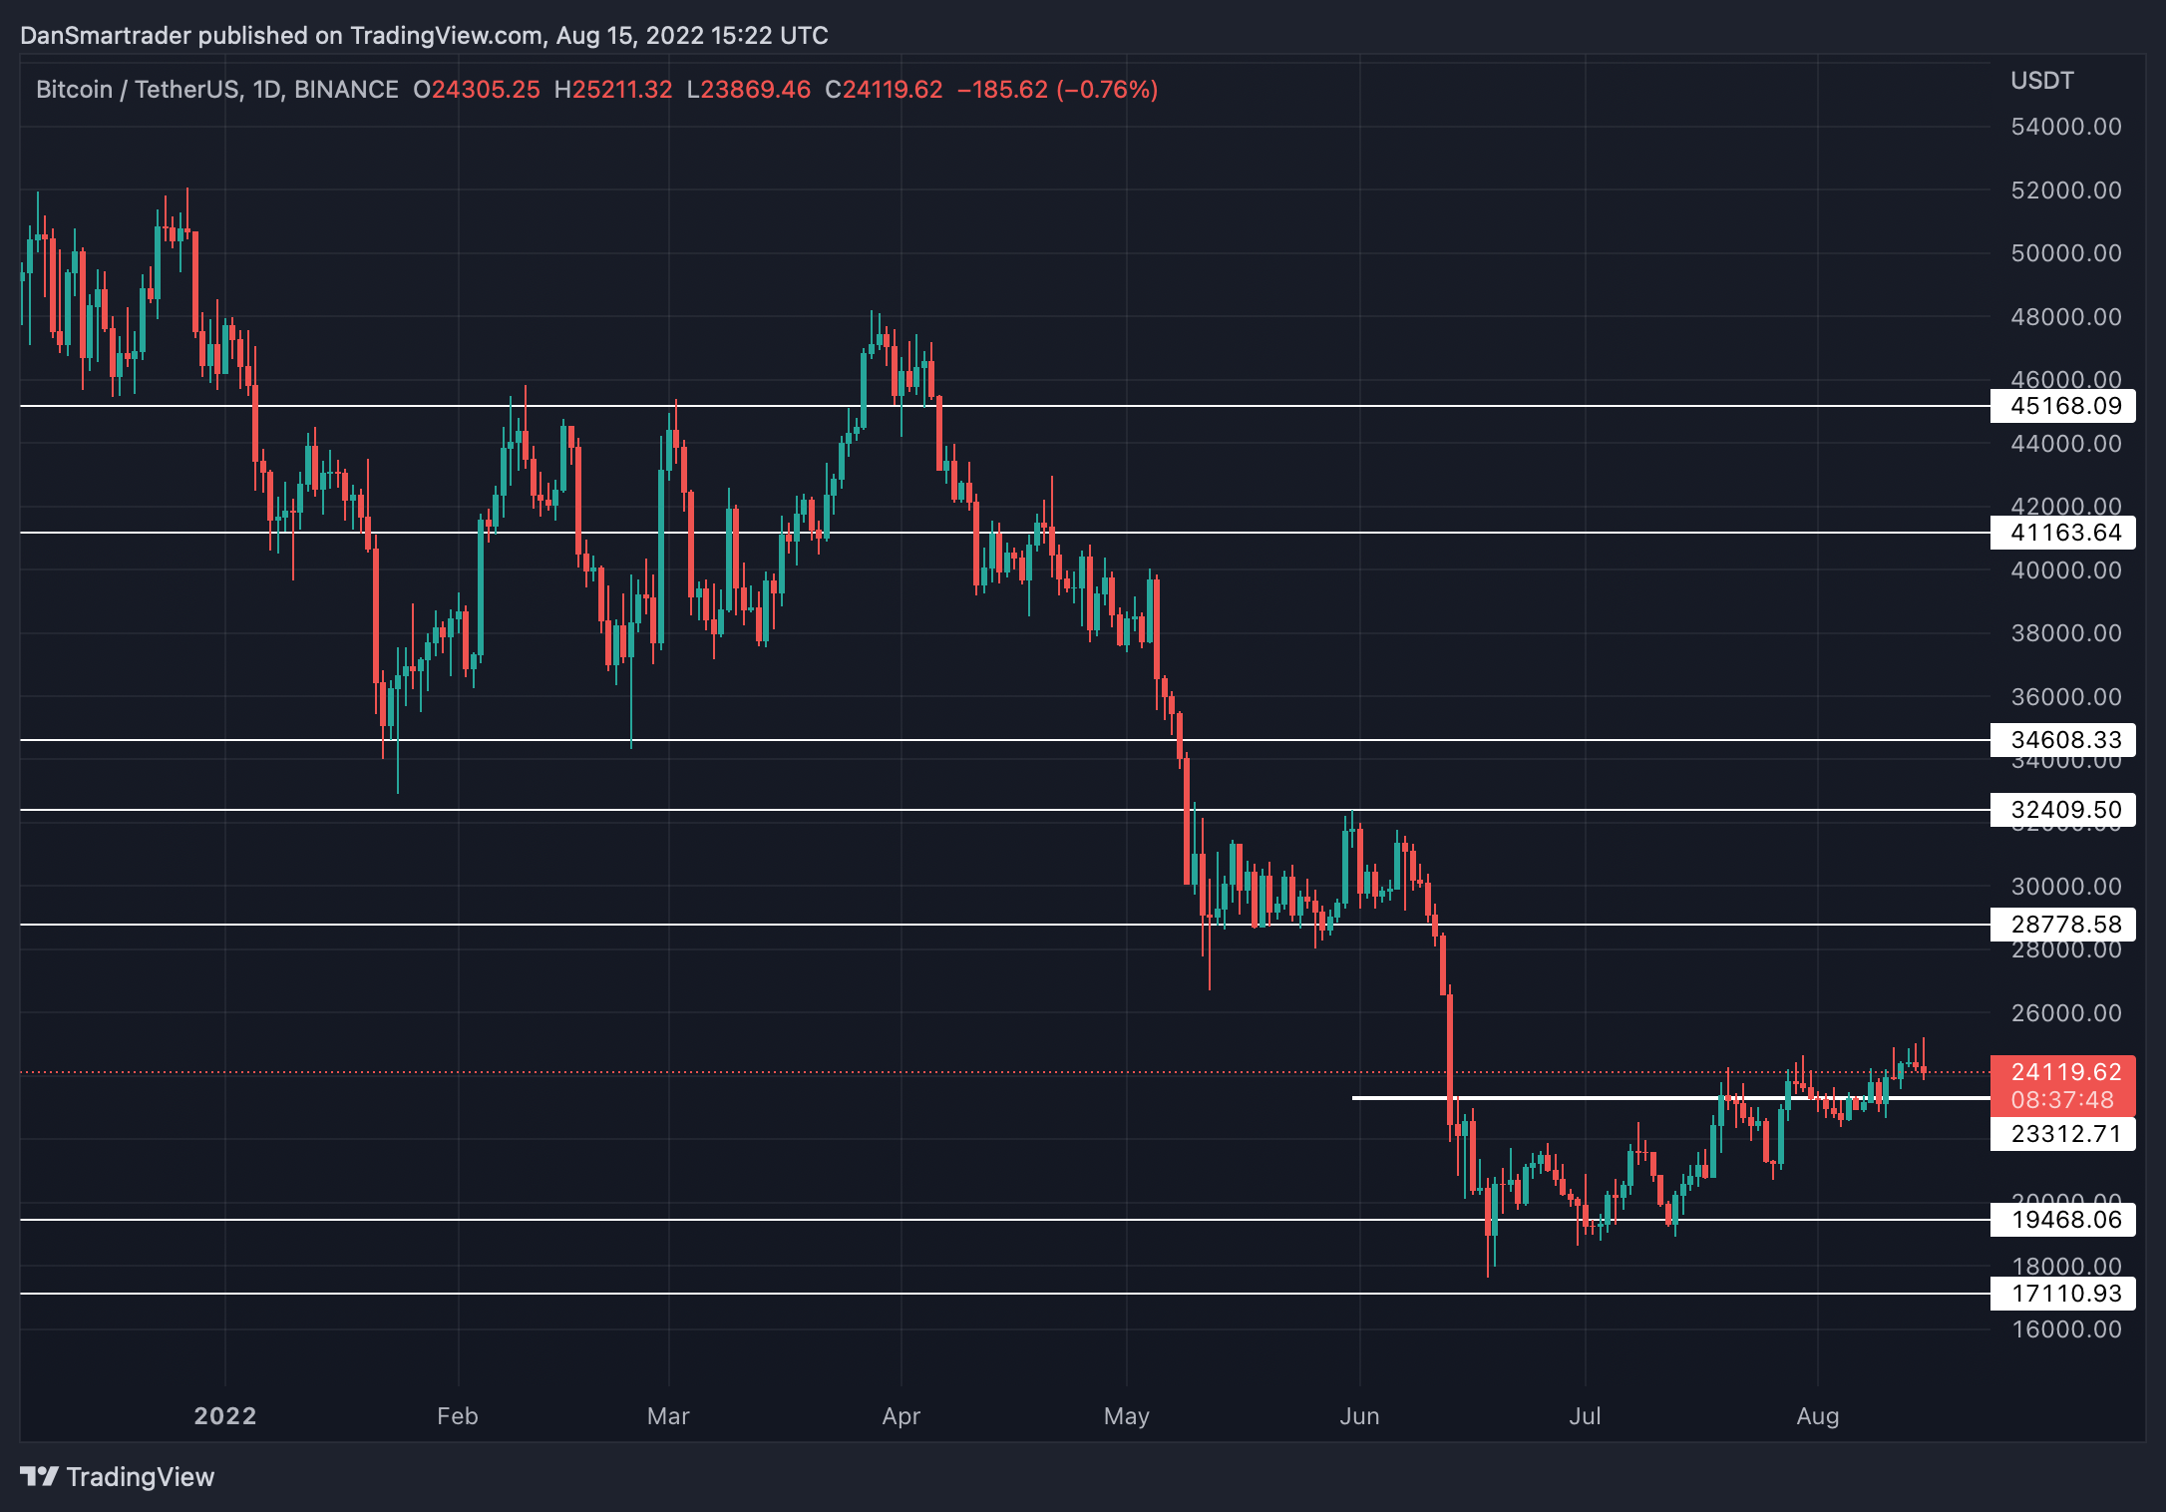Click the high value H25211.32
This screenshot has height=1512, width=2166.
tap(613, 90)
